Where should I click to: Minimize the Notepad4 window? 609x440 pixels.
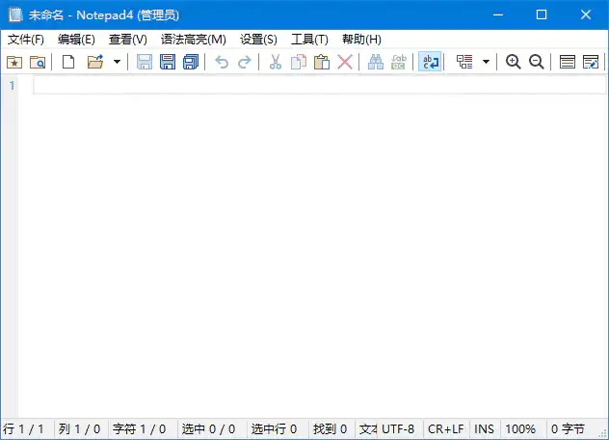498,14
